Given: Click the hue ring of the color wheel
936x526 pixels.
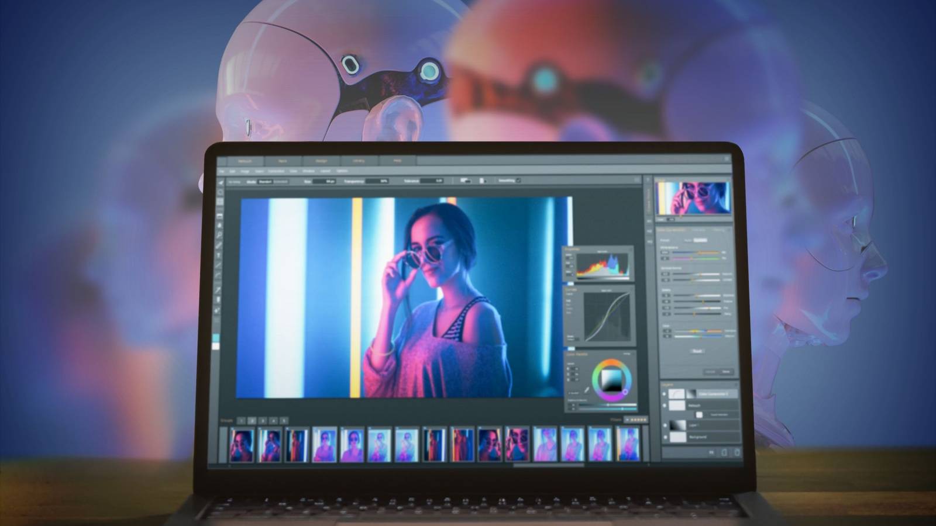Looking at the screenshot, I should pyautogui.click(x=611, y=362).
